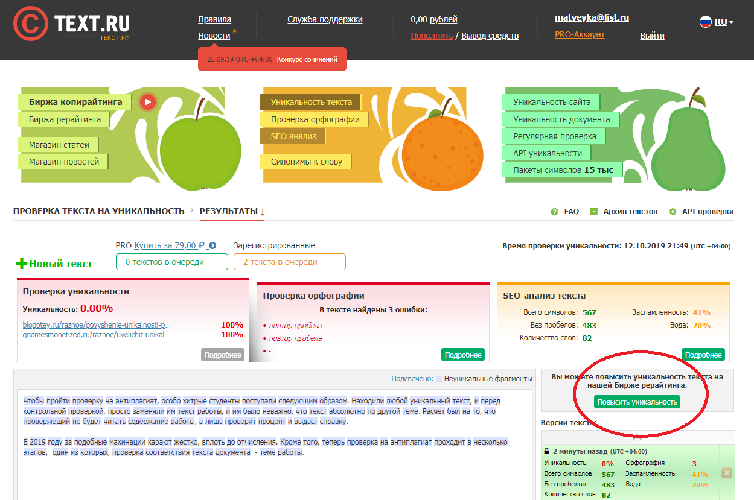Click Подробнее under Проверка орфографии
The height and width of the screenshot is (500, 754).
click(x=463, y=355)
